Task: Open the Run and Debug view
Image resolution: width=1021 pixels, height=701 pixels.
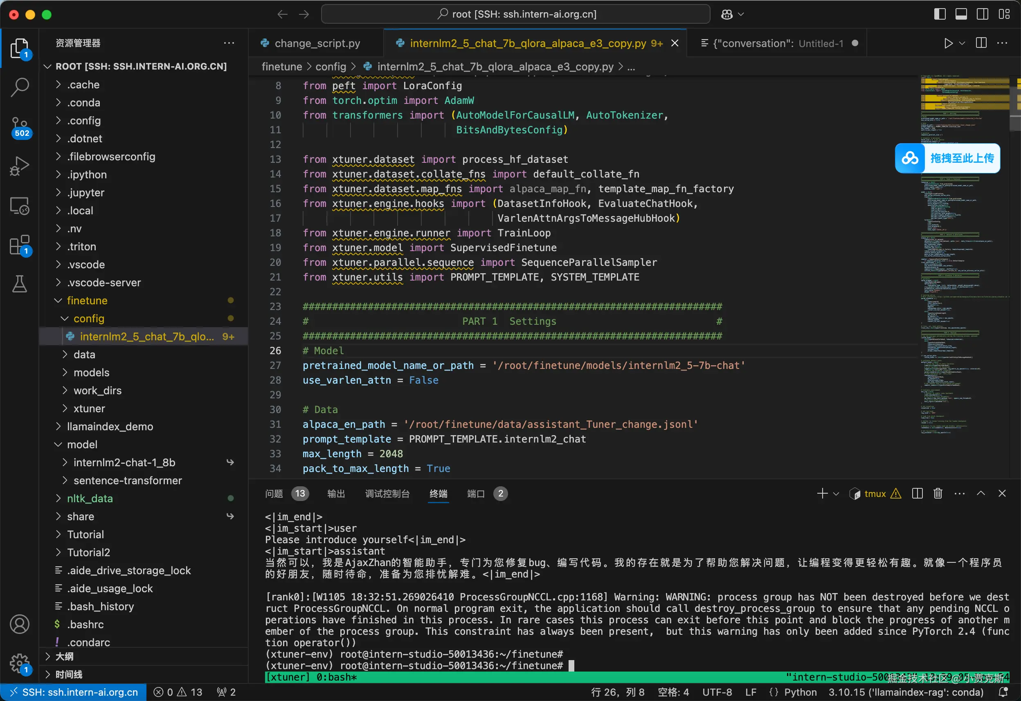Action: tap(19, 166)
